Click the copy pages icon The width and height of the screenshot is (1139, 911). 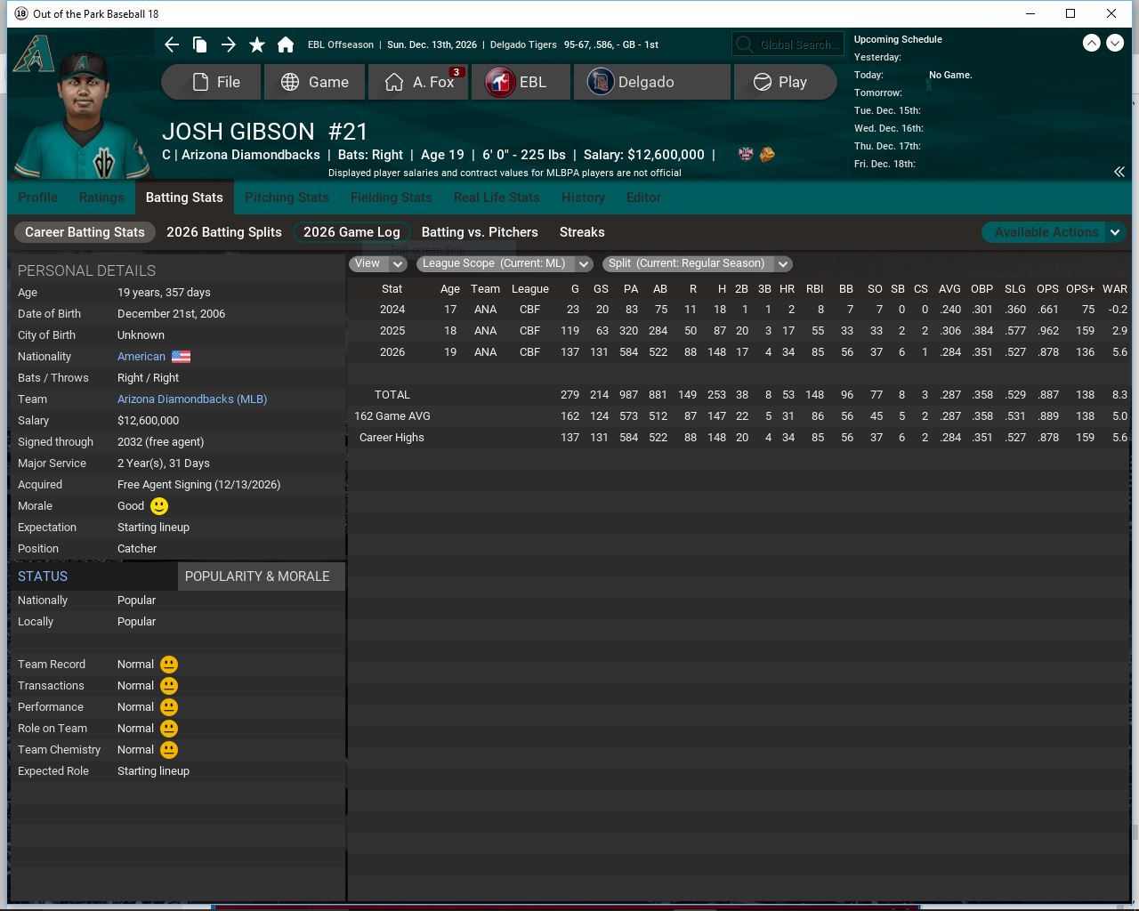pos(200,44)
